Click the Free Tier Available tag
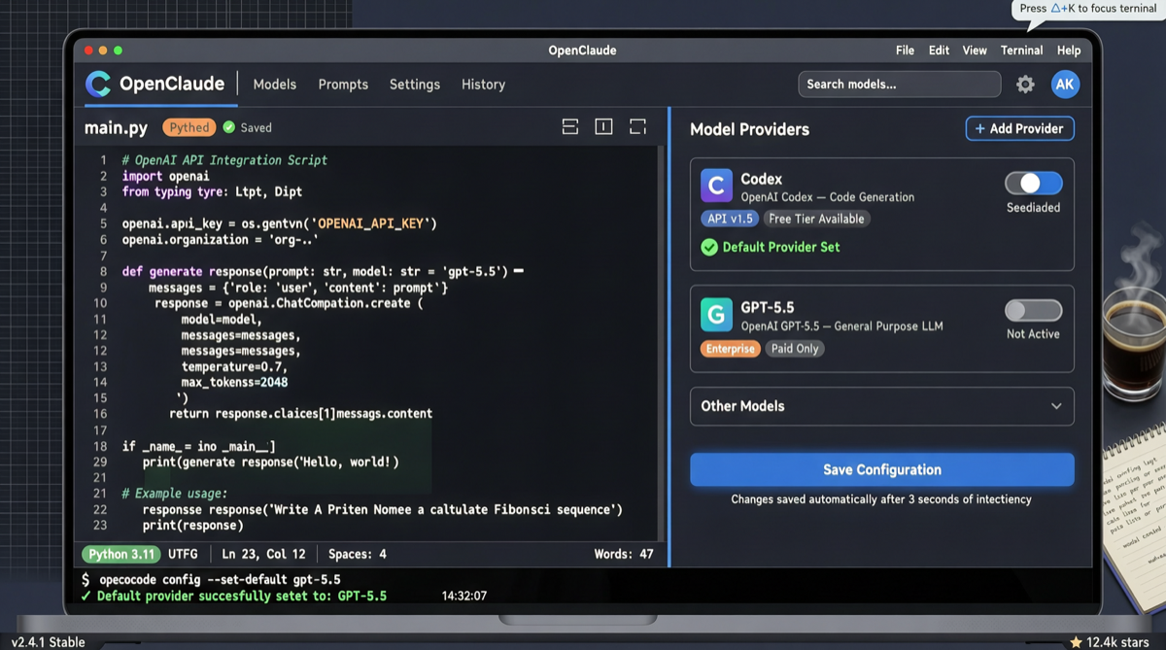The height and width of the screenshot is (650, 1166). pyautogui.click(x=816, y=219)
